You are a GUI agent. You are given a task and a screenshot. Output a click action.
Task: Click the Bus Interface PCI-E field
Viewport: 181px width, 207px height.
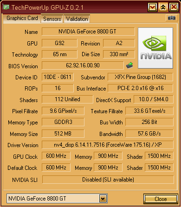coord(140,88)
